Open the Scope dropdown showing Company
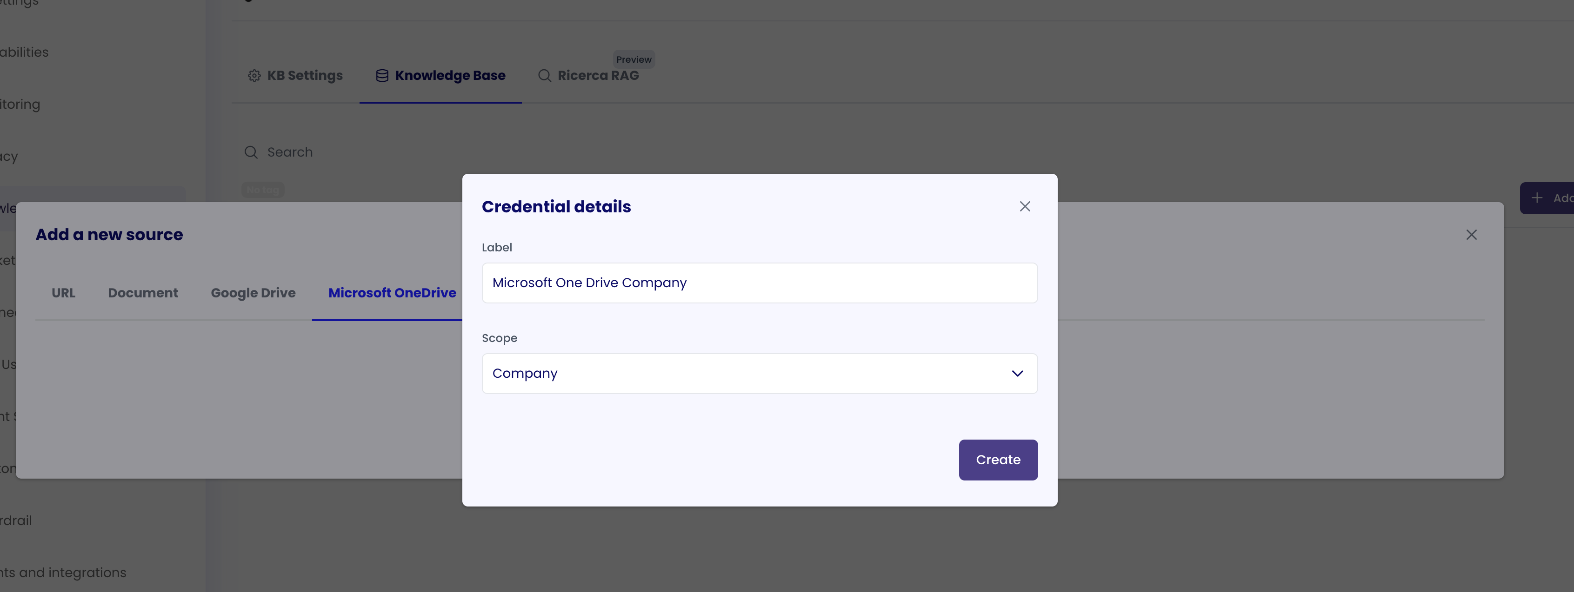The width and height of the screenshot is (1574, 592). (760, 374)
